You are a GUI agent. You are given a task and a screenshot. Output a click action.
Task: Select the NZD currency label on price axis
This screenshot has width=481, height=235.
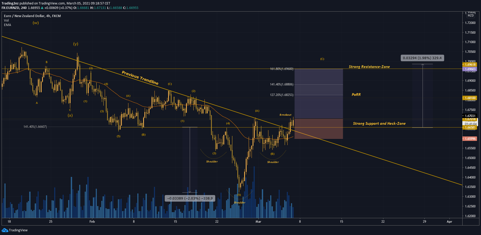click(471, 16)
